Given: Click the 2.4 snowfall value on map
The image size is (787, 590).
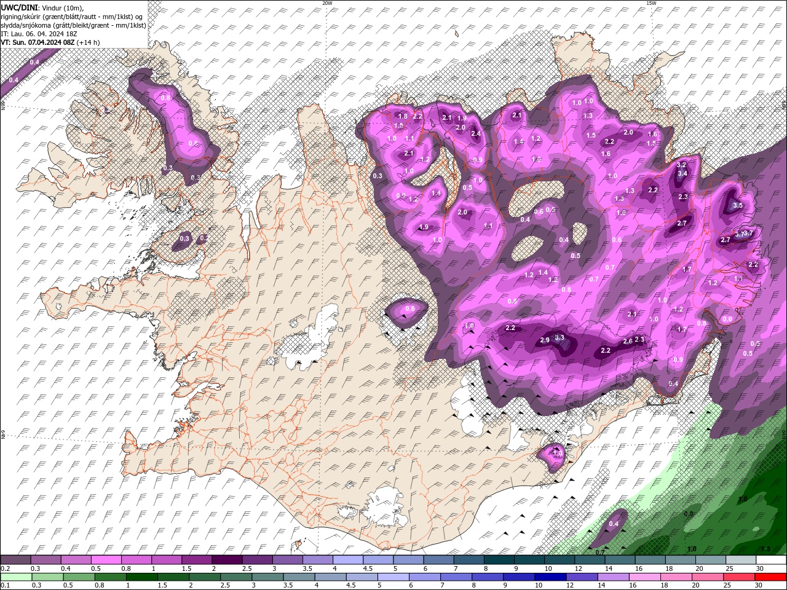Looking at the screenshot, I should pos(475,133).
